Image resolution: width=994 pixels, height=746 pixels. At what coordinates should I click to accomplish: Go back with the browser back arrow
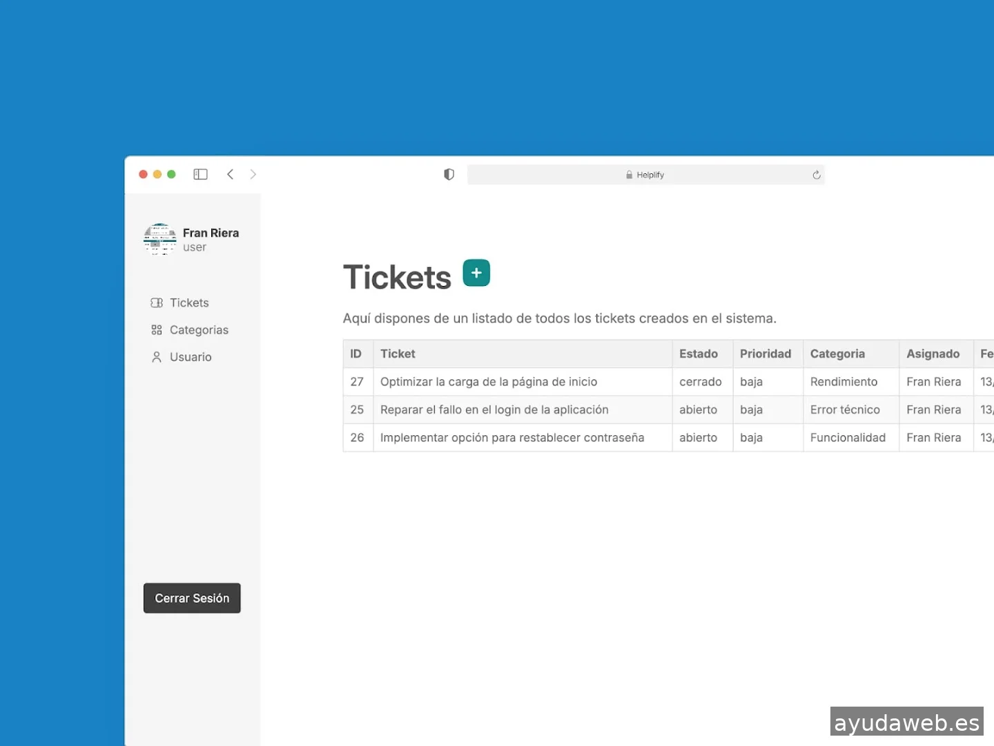click(231, 175)
